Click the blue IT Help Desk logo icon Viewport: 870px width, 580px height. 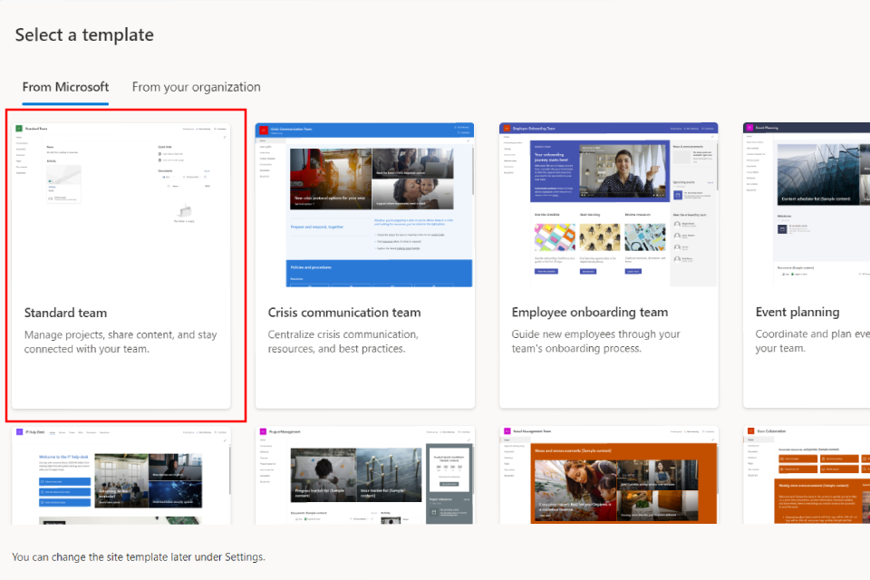19,433
